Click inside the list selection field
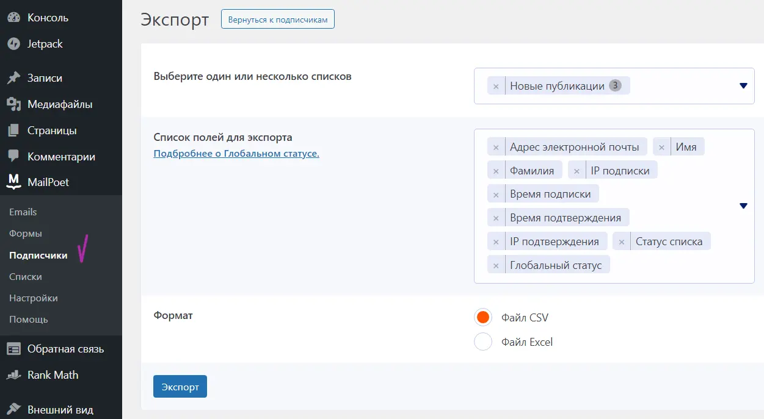Viewport: 764px width, 419px height. (614, 86)
